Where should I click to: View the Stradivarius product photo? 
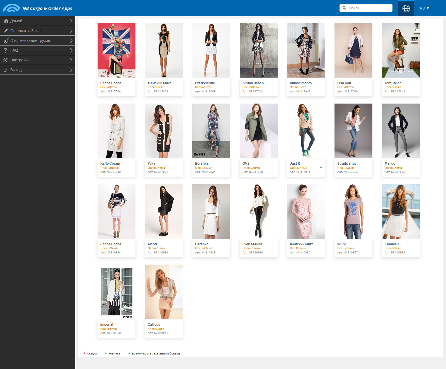[x=353, y=131]
